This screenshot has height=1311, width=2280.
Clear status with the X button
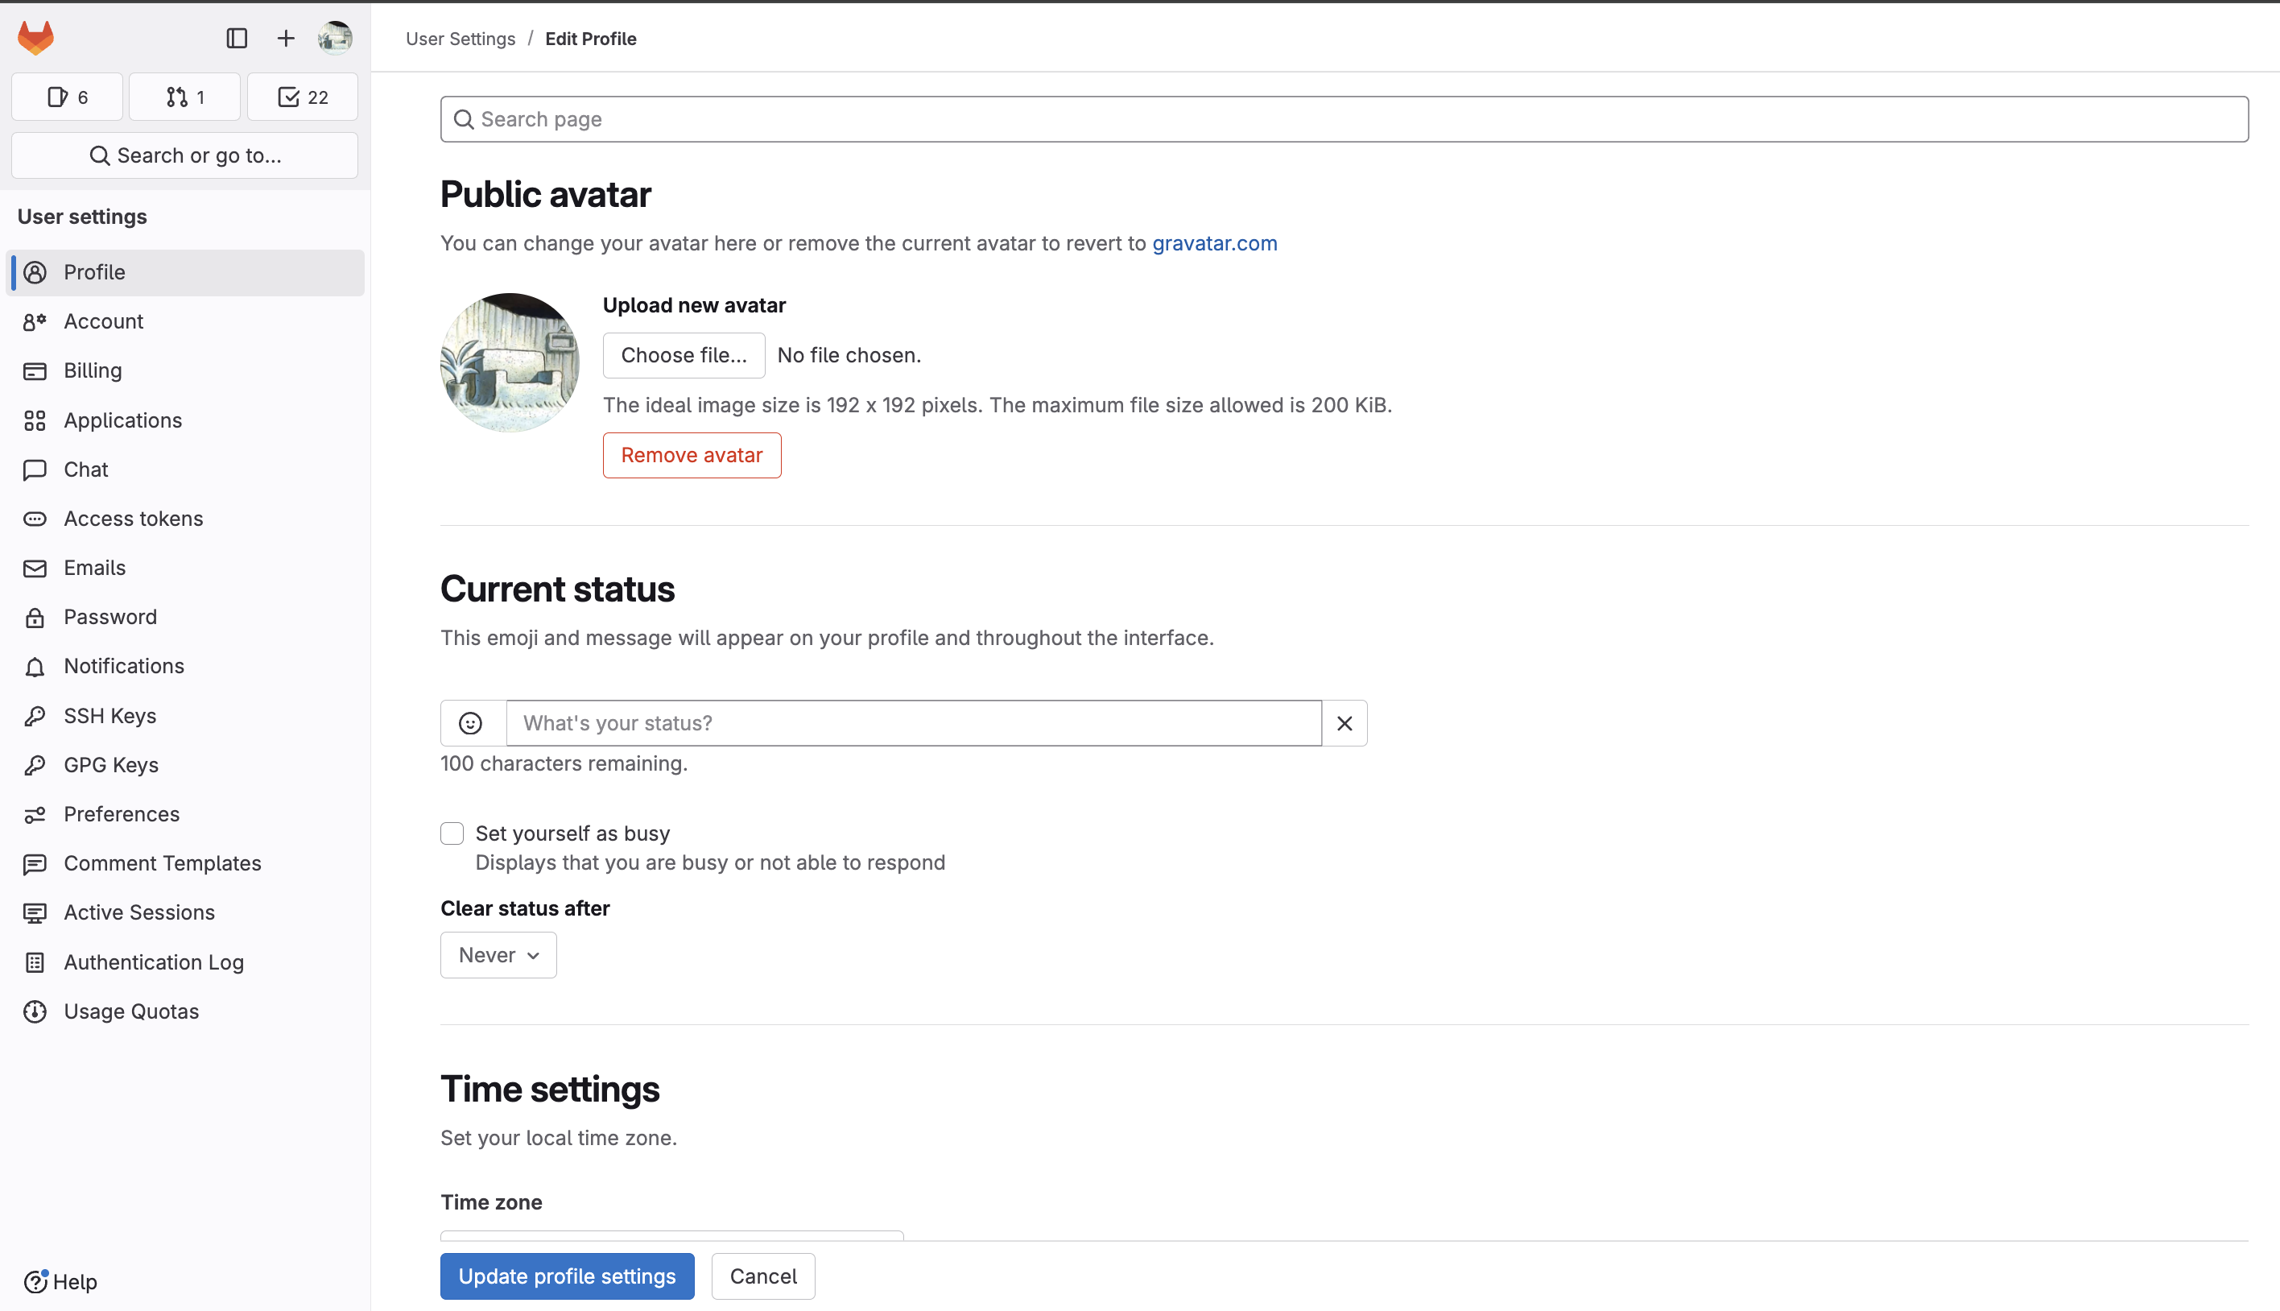click(1344, 723)
